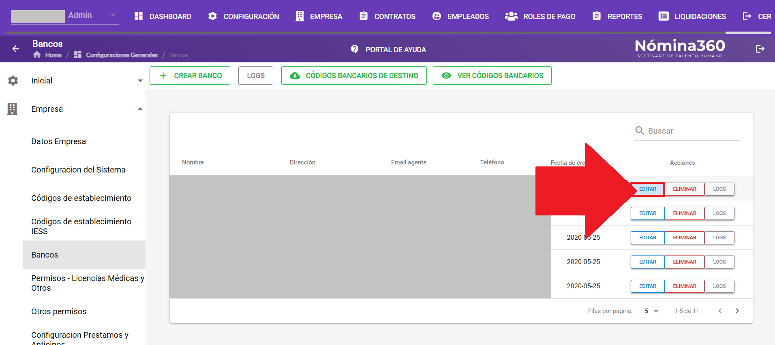Click the cloud download icon on Códigos Bancarios
Screen dimensions: 775x345
[x=295, y=76]
